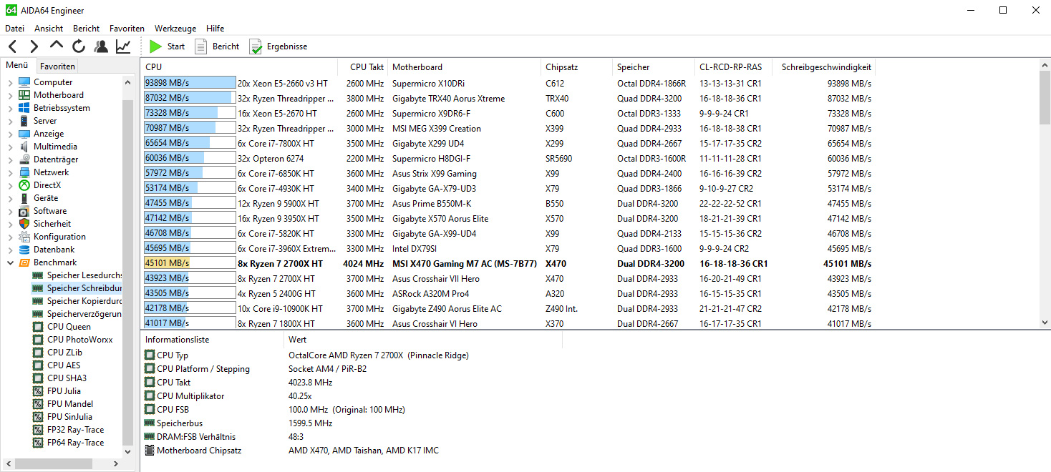1051x472 pixels.
Task: Expand the Computer tree node
Action: pos(10,82)
